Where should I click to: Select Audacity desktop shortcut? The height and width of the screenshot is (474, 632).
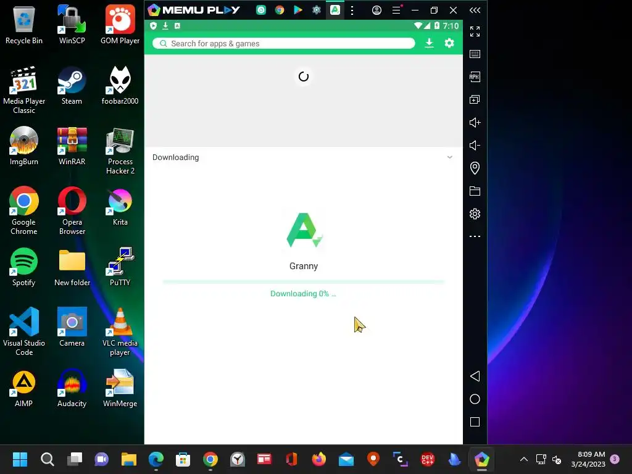point(72,388)
